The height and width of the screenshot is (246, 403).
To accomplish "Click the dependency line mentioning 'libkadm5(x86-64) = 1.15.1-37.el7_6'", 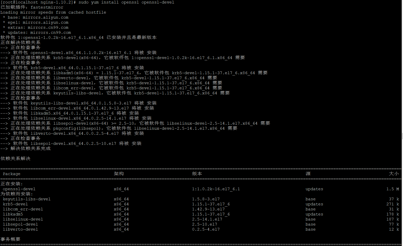I will (134, 73).
